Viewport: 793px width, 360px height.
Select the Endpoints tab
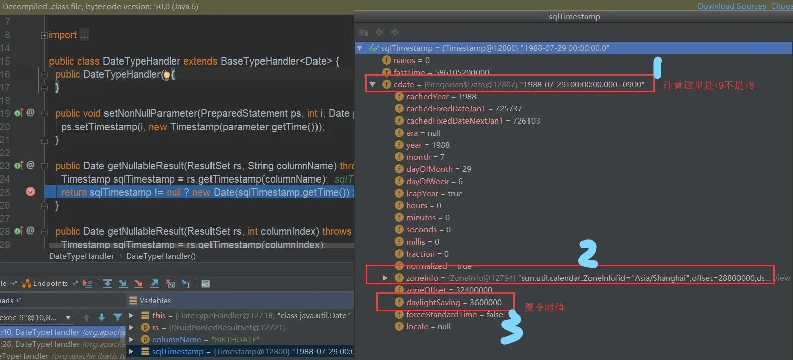point(50,284)
